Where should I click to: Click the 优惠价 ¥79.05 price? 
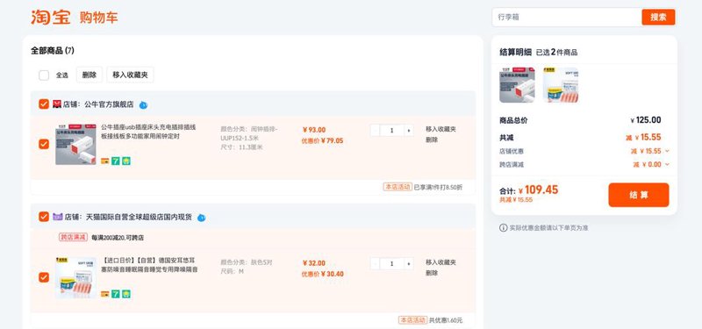pyautogui.click(x=322, y=140)
